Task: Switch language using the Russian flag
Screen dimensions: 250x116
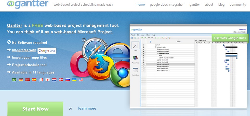Action: coord(68,80)
